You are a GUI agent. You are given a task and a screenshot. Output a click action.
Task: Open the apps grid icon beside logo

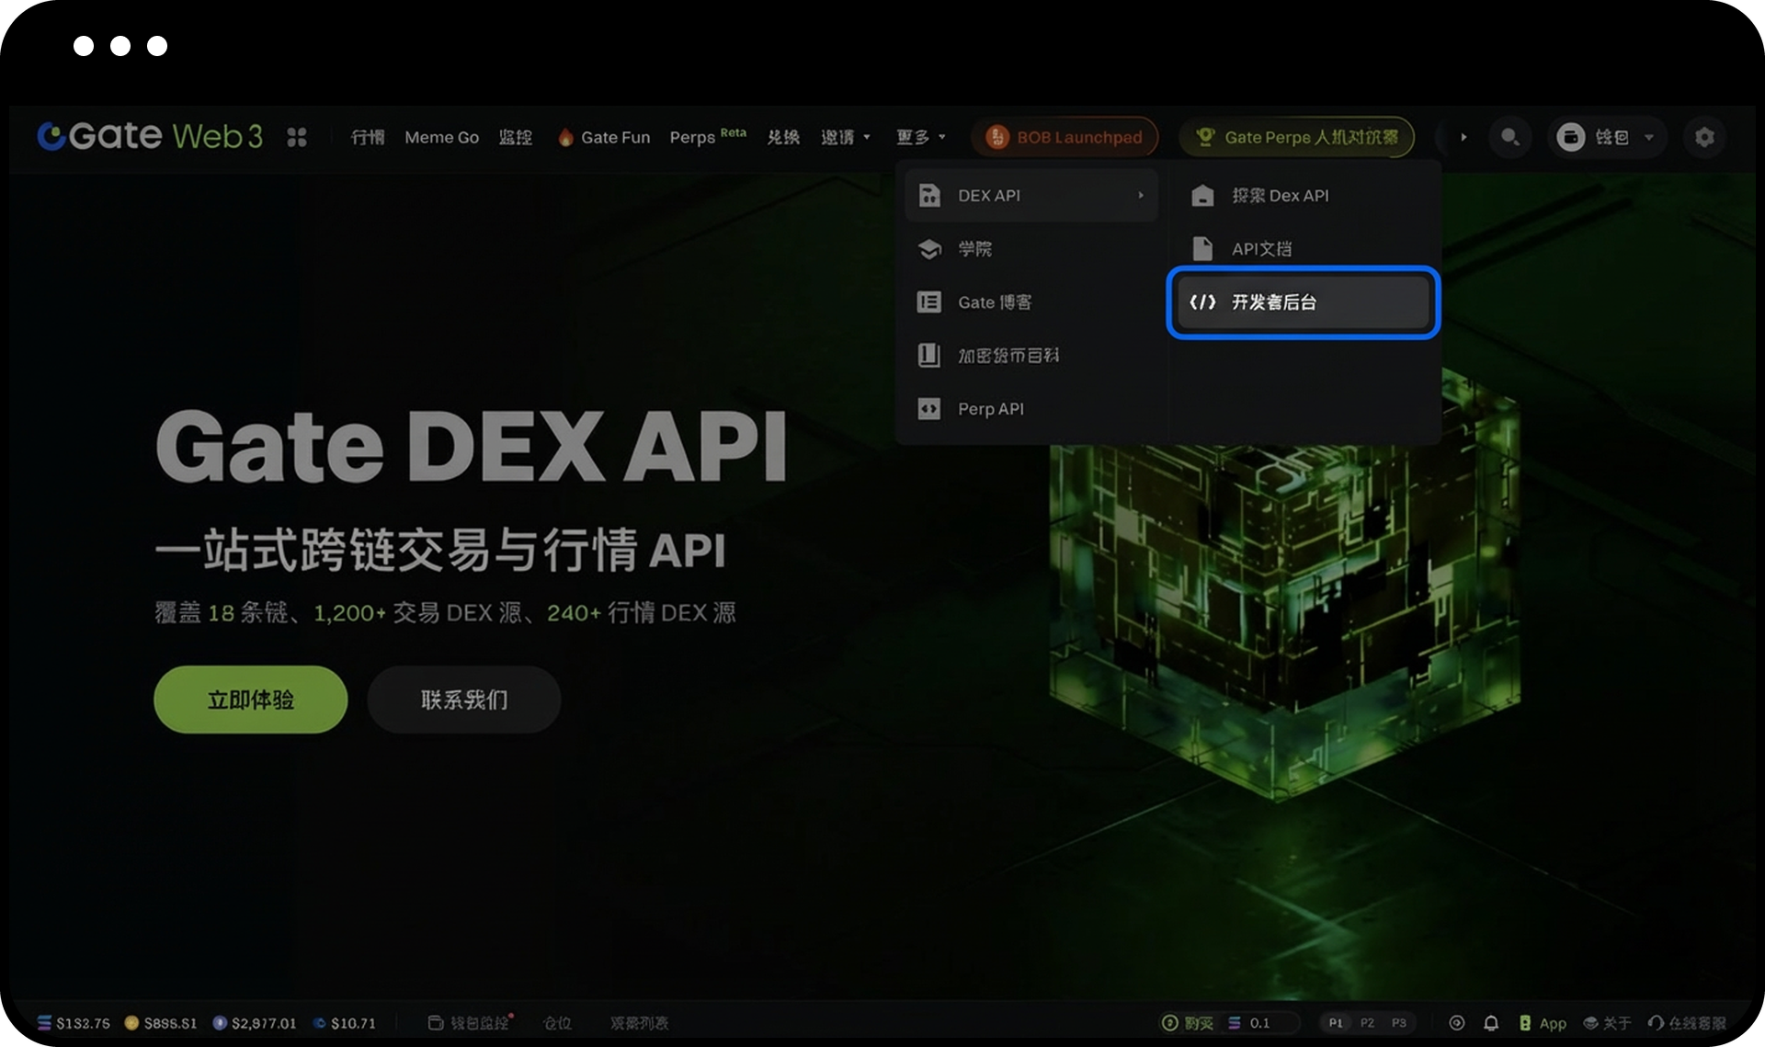(x=296, y=137)
